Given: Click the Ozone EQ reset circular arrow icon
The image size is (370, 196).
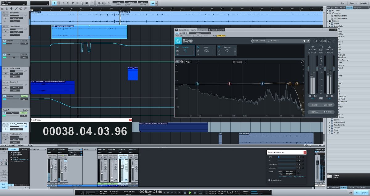Looking at the screenshot, I should coord(302,62).
